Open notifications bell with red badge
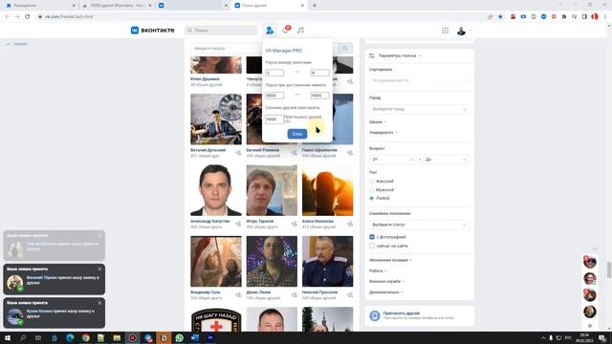Viewport: 612px width, 344px height. click(286, 30)
